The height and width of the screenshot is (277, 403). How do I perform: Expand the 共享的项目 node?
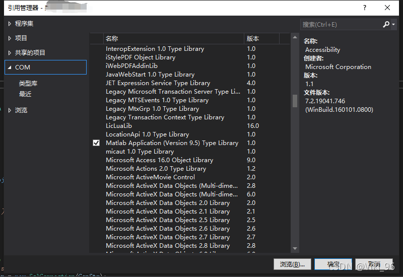coord(10,53)
